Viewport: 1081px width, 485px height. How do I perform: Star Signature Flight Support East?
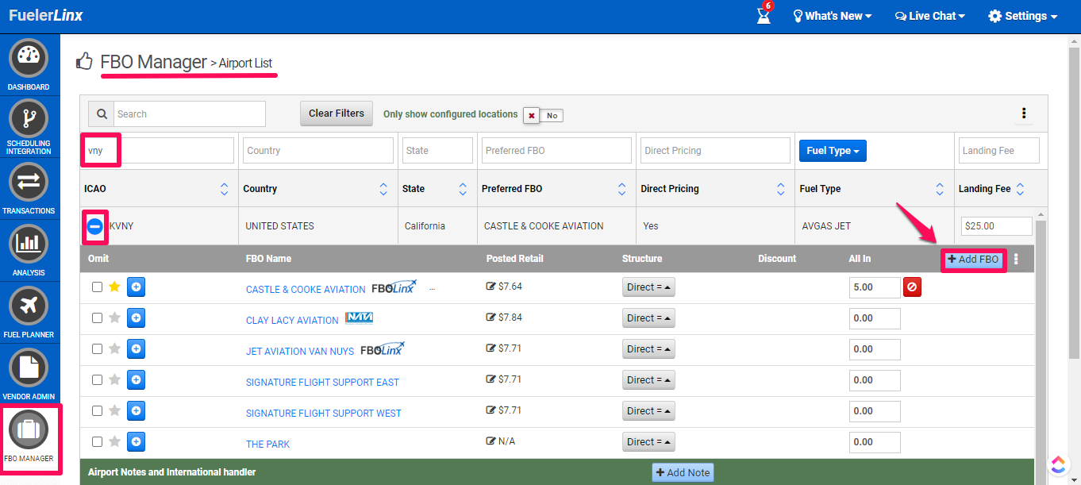pyautogui.click(x=115, y=379)
